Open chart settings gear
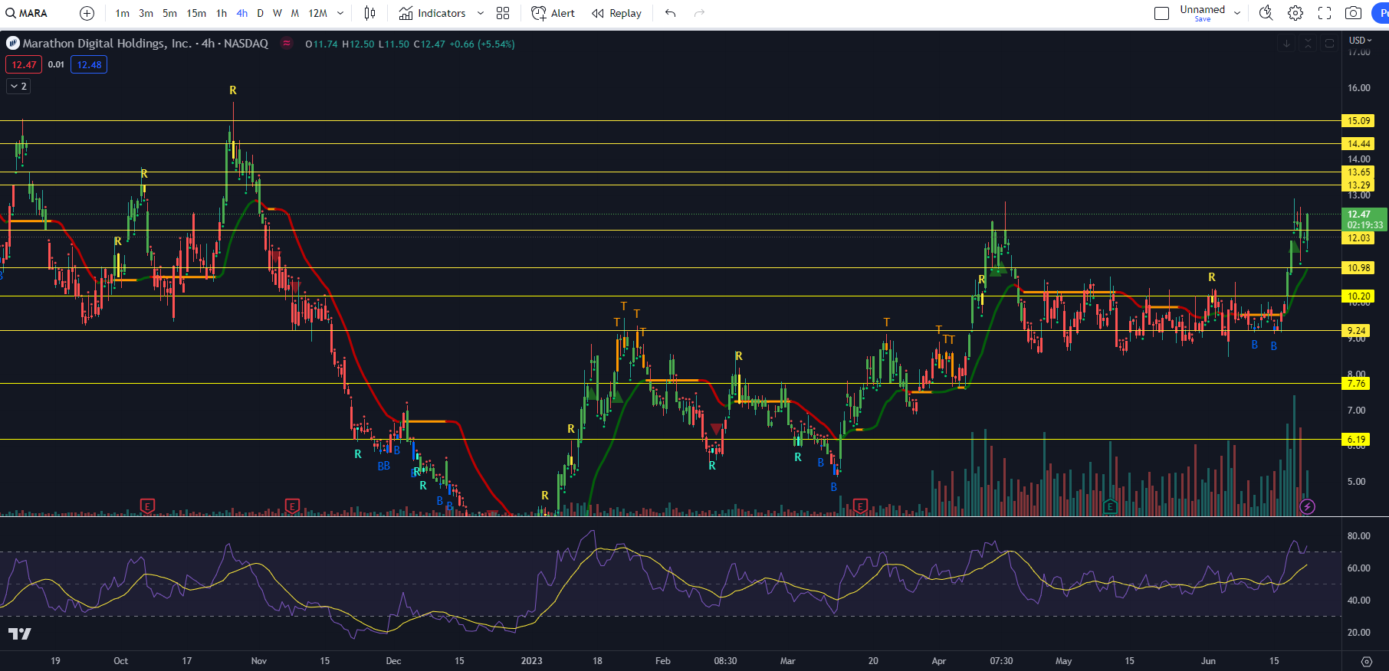Viewport: 1389px width, 671px height. tap(1295, 13)
